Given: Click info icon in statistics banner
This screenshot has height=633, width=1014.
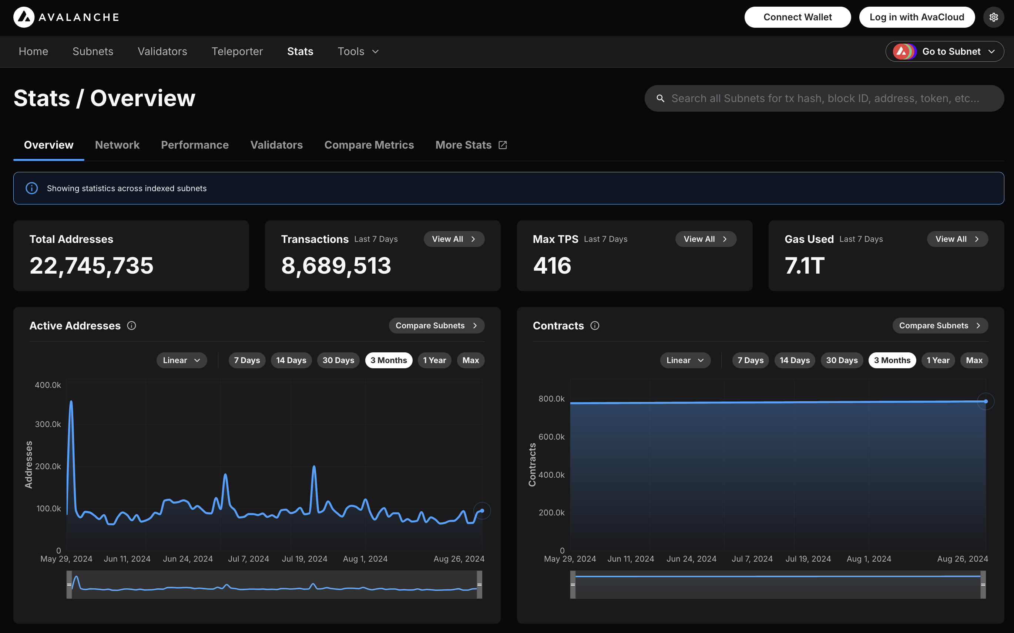Looking at the screenshot, I should coord(32,189).
